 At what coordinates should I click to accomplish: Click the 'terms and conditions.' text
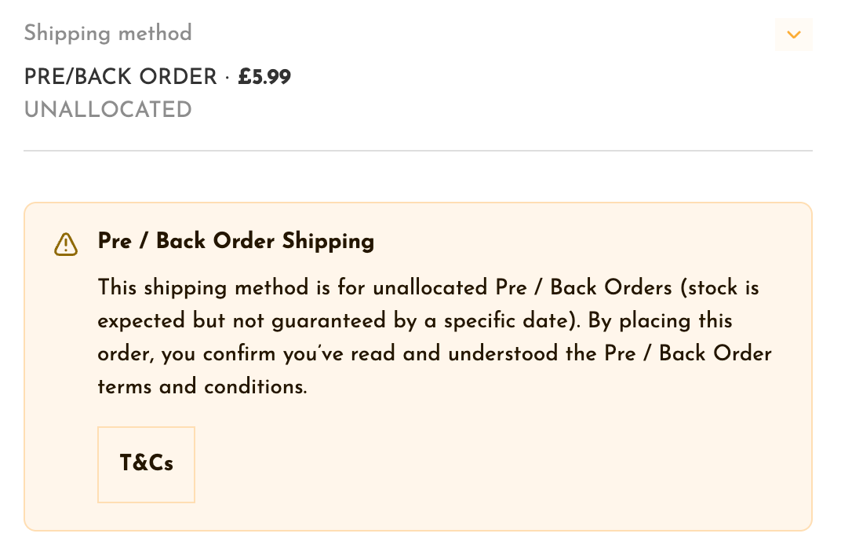click(x=202, y=386)
